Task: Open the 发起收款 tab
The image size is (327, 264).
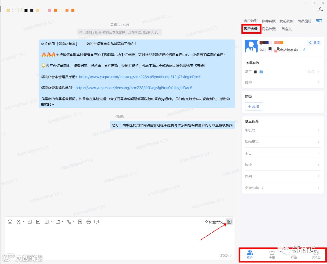Action: coord(286,21)
